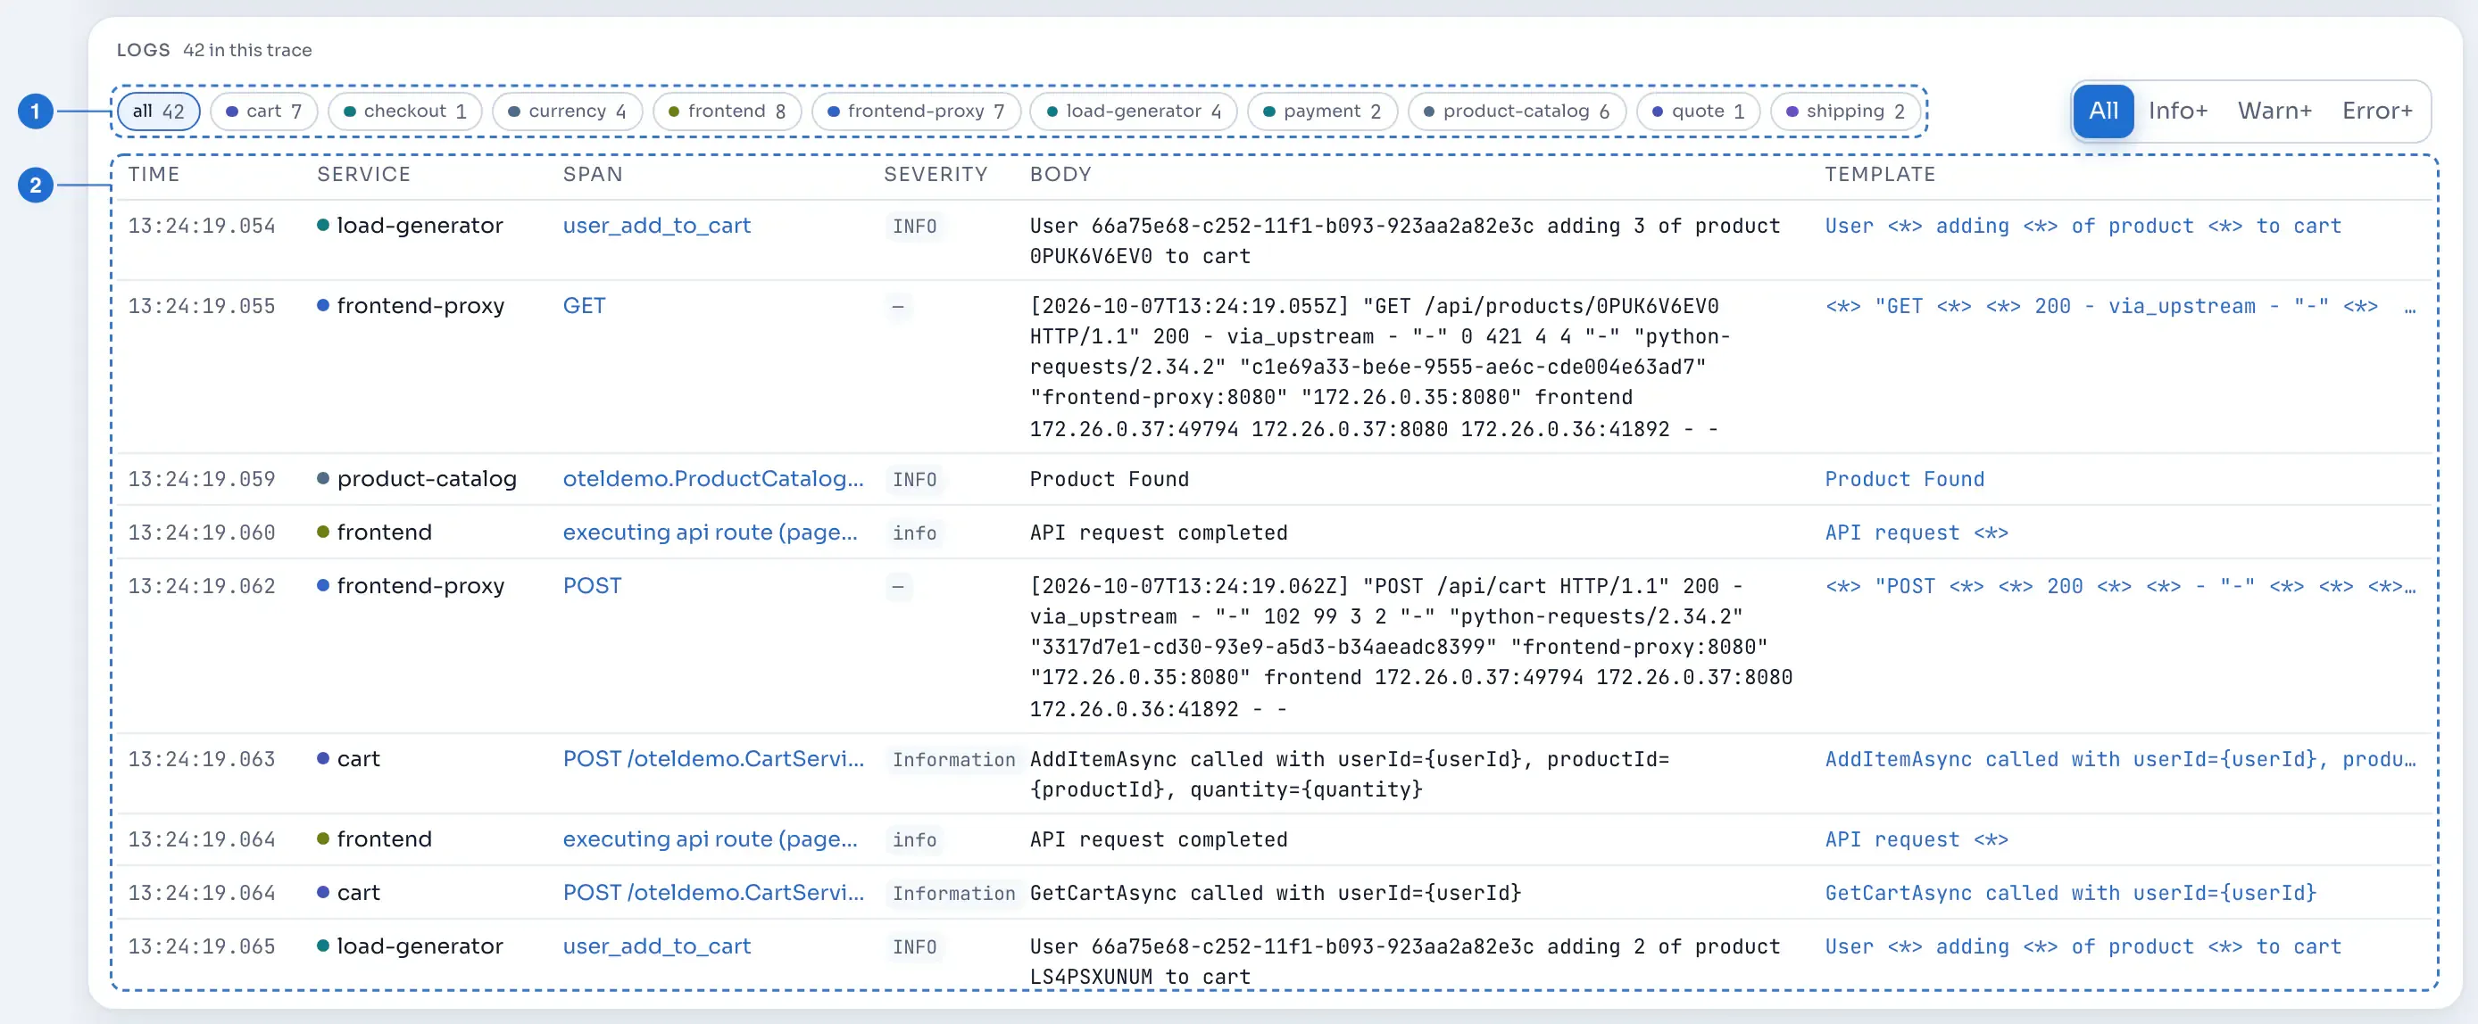Click the BODY column header
The height and width of the screenshot is (1024, 2478).
(x=1060, y=174)
